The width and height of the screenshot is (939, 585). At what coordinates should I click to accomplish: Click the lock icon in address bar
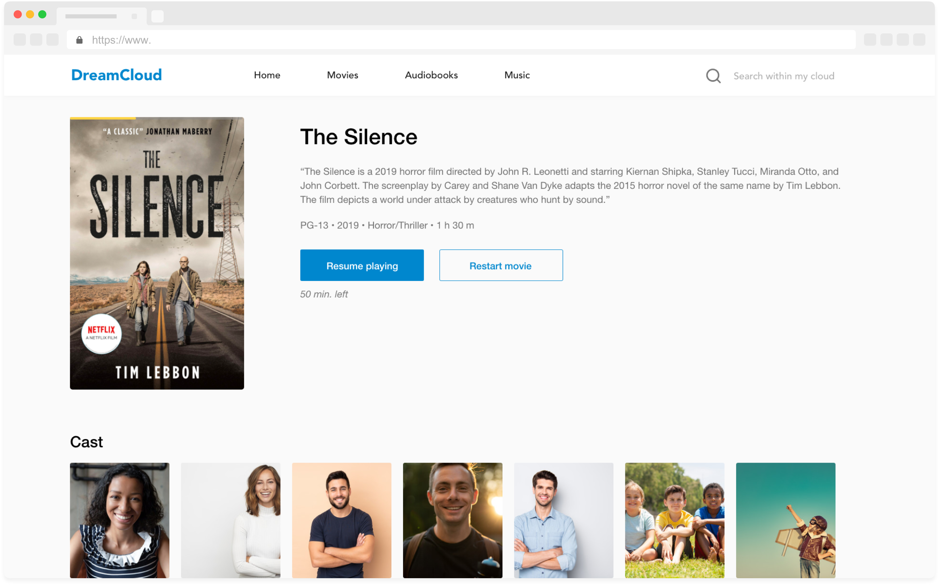pyautogui.click(x=79, y=40)
